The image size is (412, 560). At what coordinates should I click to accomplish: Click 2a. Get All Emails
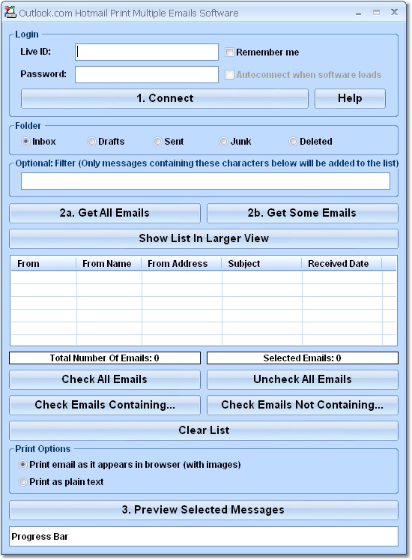point(105,213)
